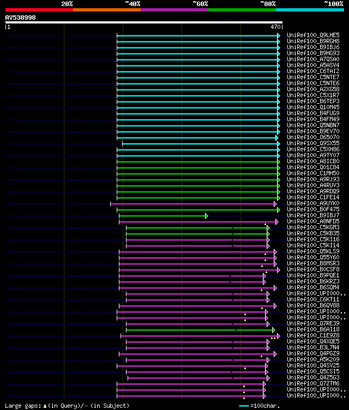Select hit label UniRef100_B6AI18
The height and width of the screenshot is (410, 349).
tap(313, 330)
